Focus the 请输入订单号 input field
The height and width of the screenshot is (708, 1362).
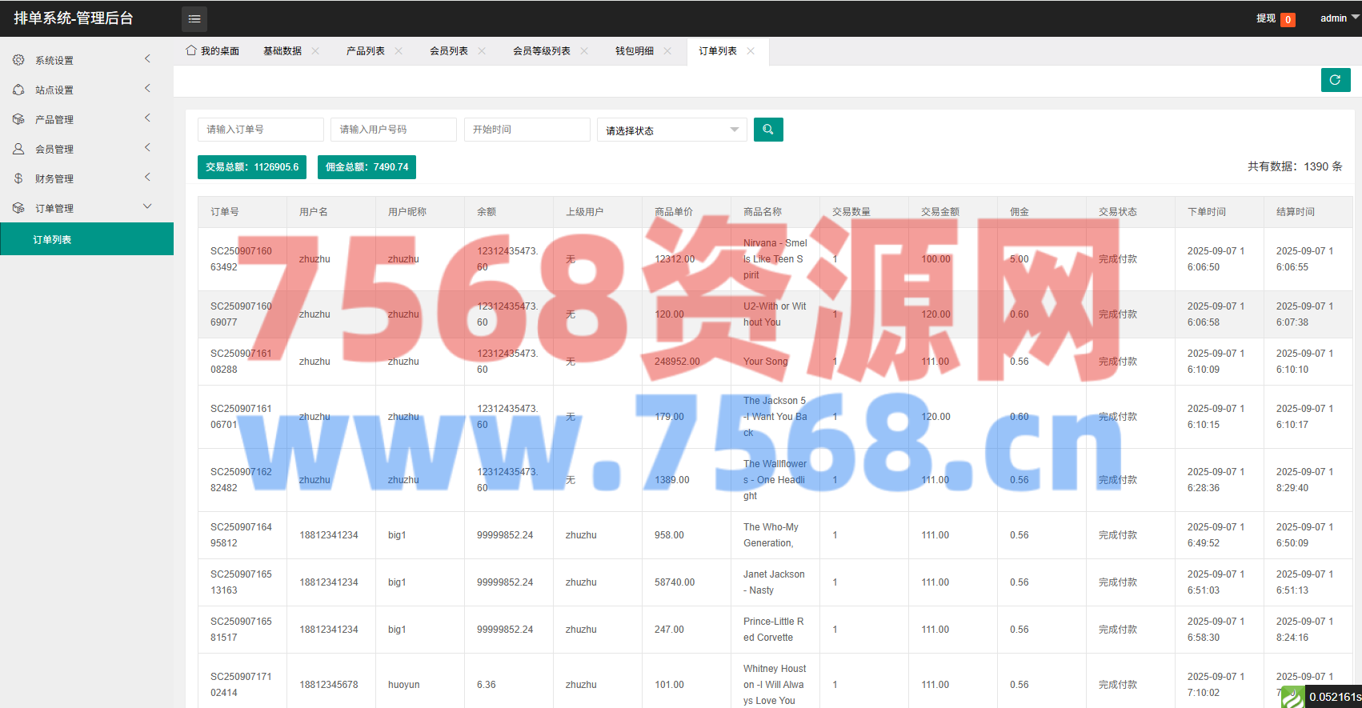point(260,130)
